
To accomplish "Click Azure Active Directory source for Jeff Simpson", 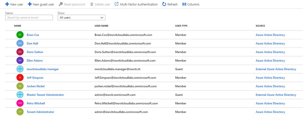I will (x=270, y=78).
